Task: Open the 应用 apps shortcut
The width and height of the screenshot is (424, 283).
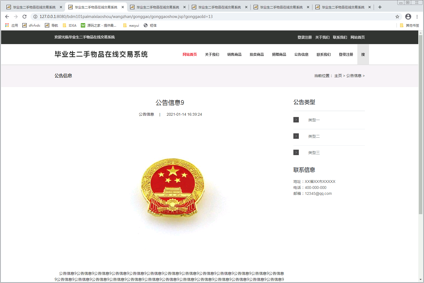Action: tap(11, 25)
